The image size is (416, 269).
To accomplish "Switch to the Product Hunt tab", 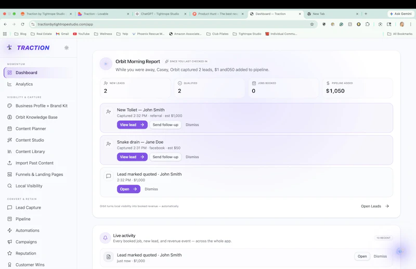I will click(x=217, y=14).
